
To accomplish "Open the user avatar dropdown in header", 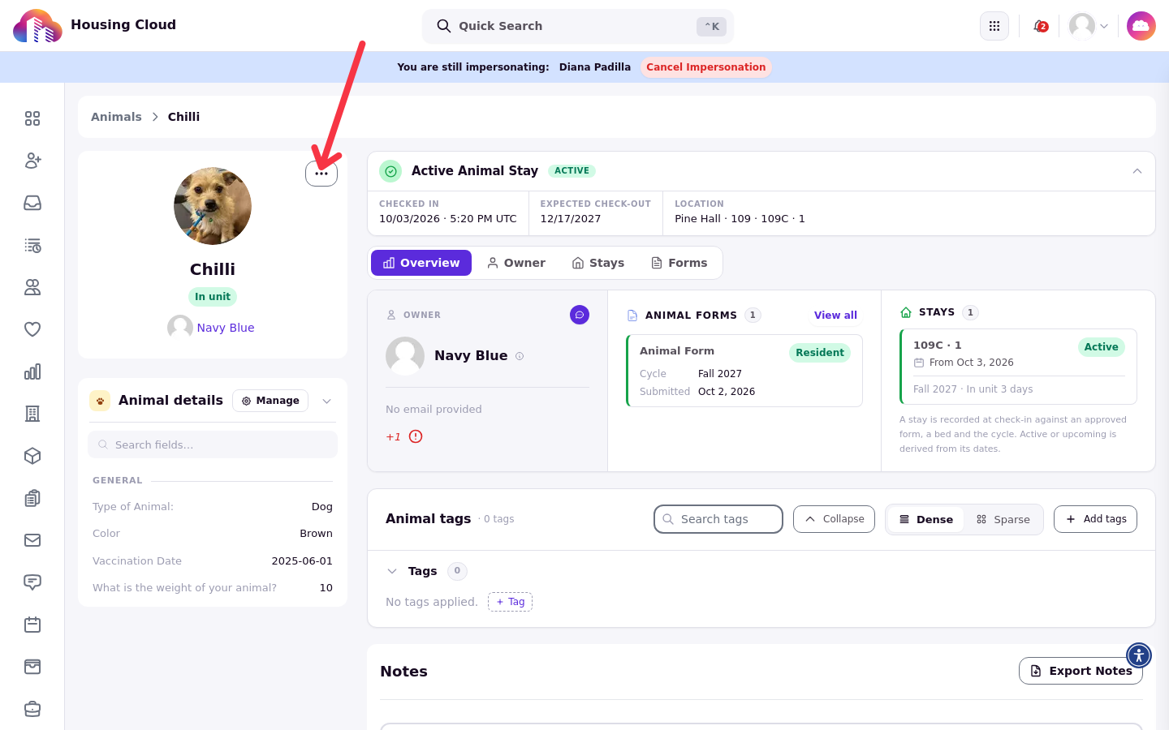I will click(1089, 26).
